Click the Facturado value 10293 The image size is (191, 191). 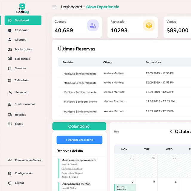pyautogui.click(x=119, y=30)
